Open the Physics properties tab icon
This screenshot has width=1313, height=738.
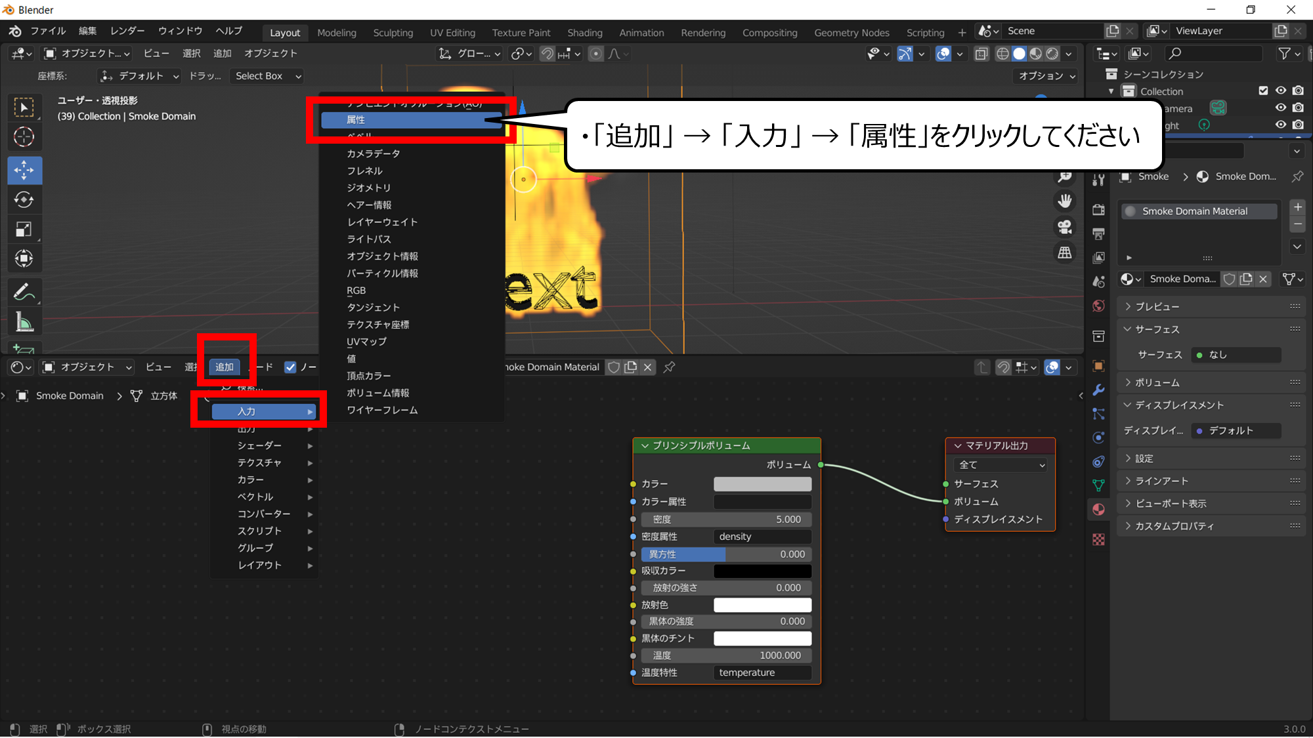[x=1098, y=438]
